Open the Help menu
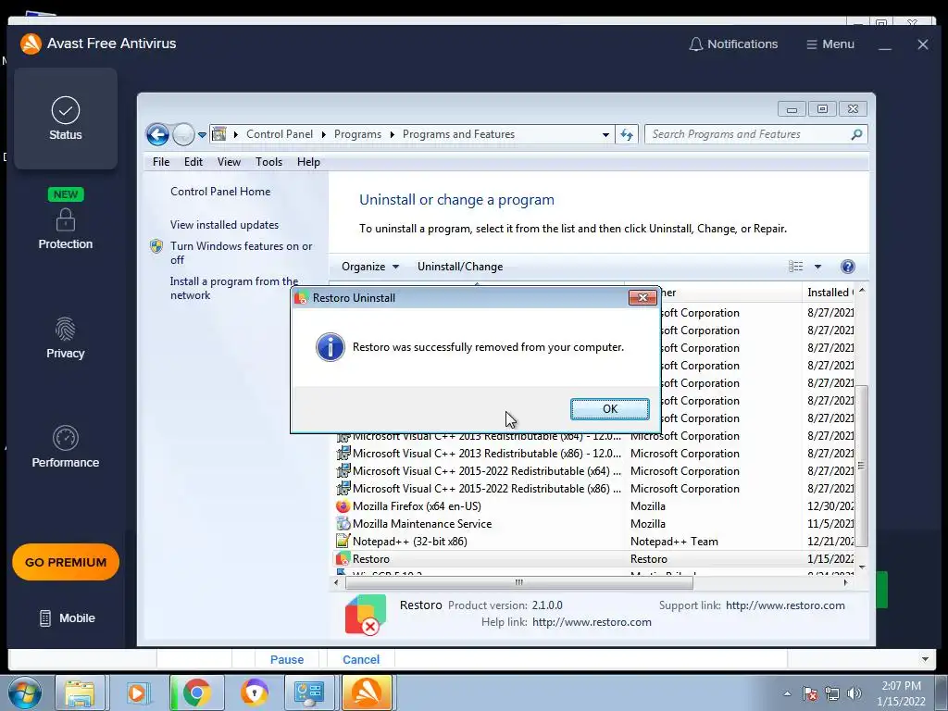The width and height of the screenshot is (948, 711). coord(308,161)
